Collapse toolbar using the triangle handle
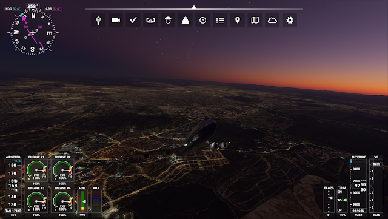The width and height of the screenshot is (388, 219). coord(194,7)
